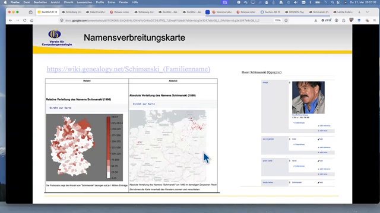
Task: Open the Chronik menu
Action: pos(68,2)
